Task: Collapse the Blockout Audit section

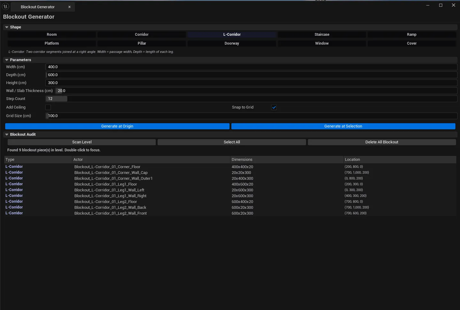Action: pos(7,135)
